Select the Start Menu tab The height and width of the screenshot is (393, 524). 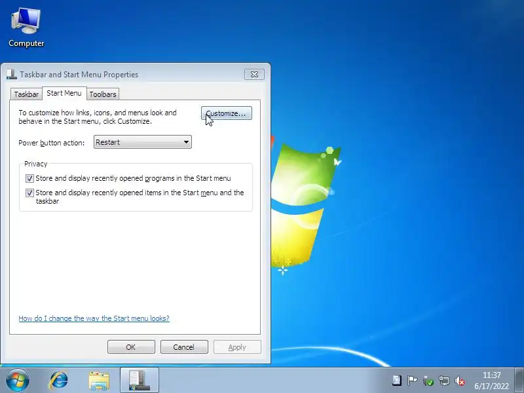[x=64, y=93]
